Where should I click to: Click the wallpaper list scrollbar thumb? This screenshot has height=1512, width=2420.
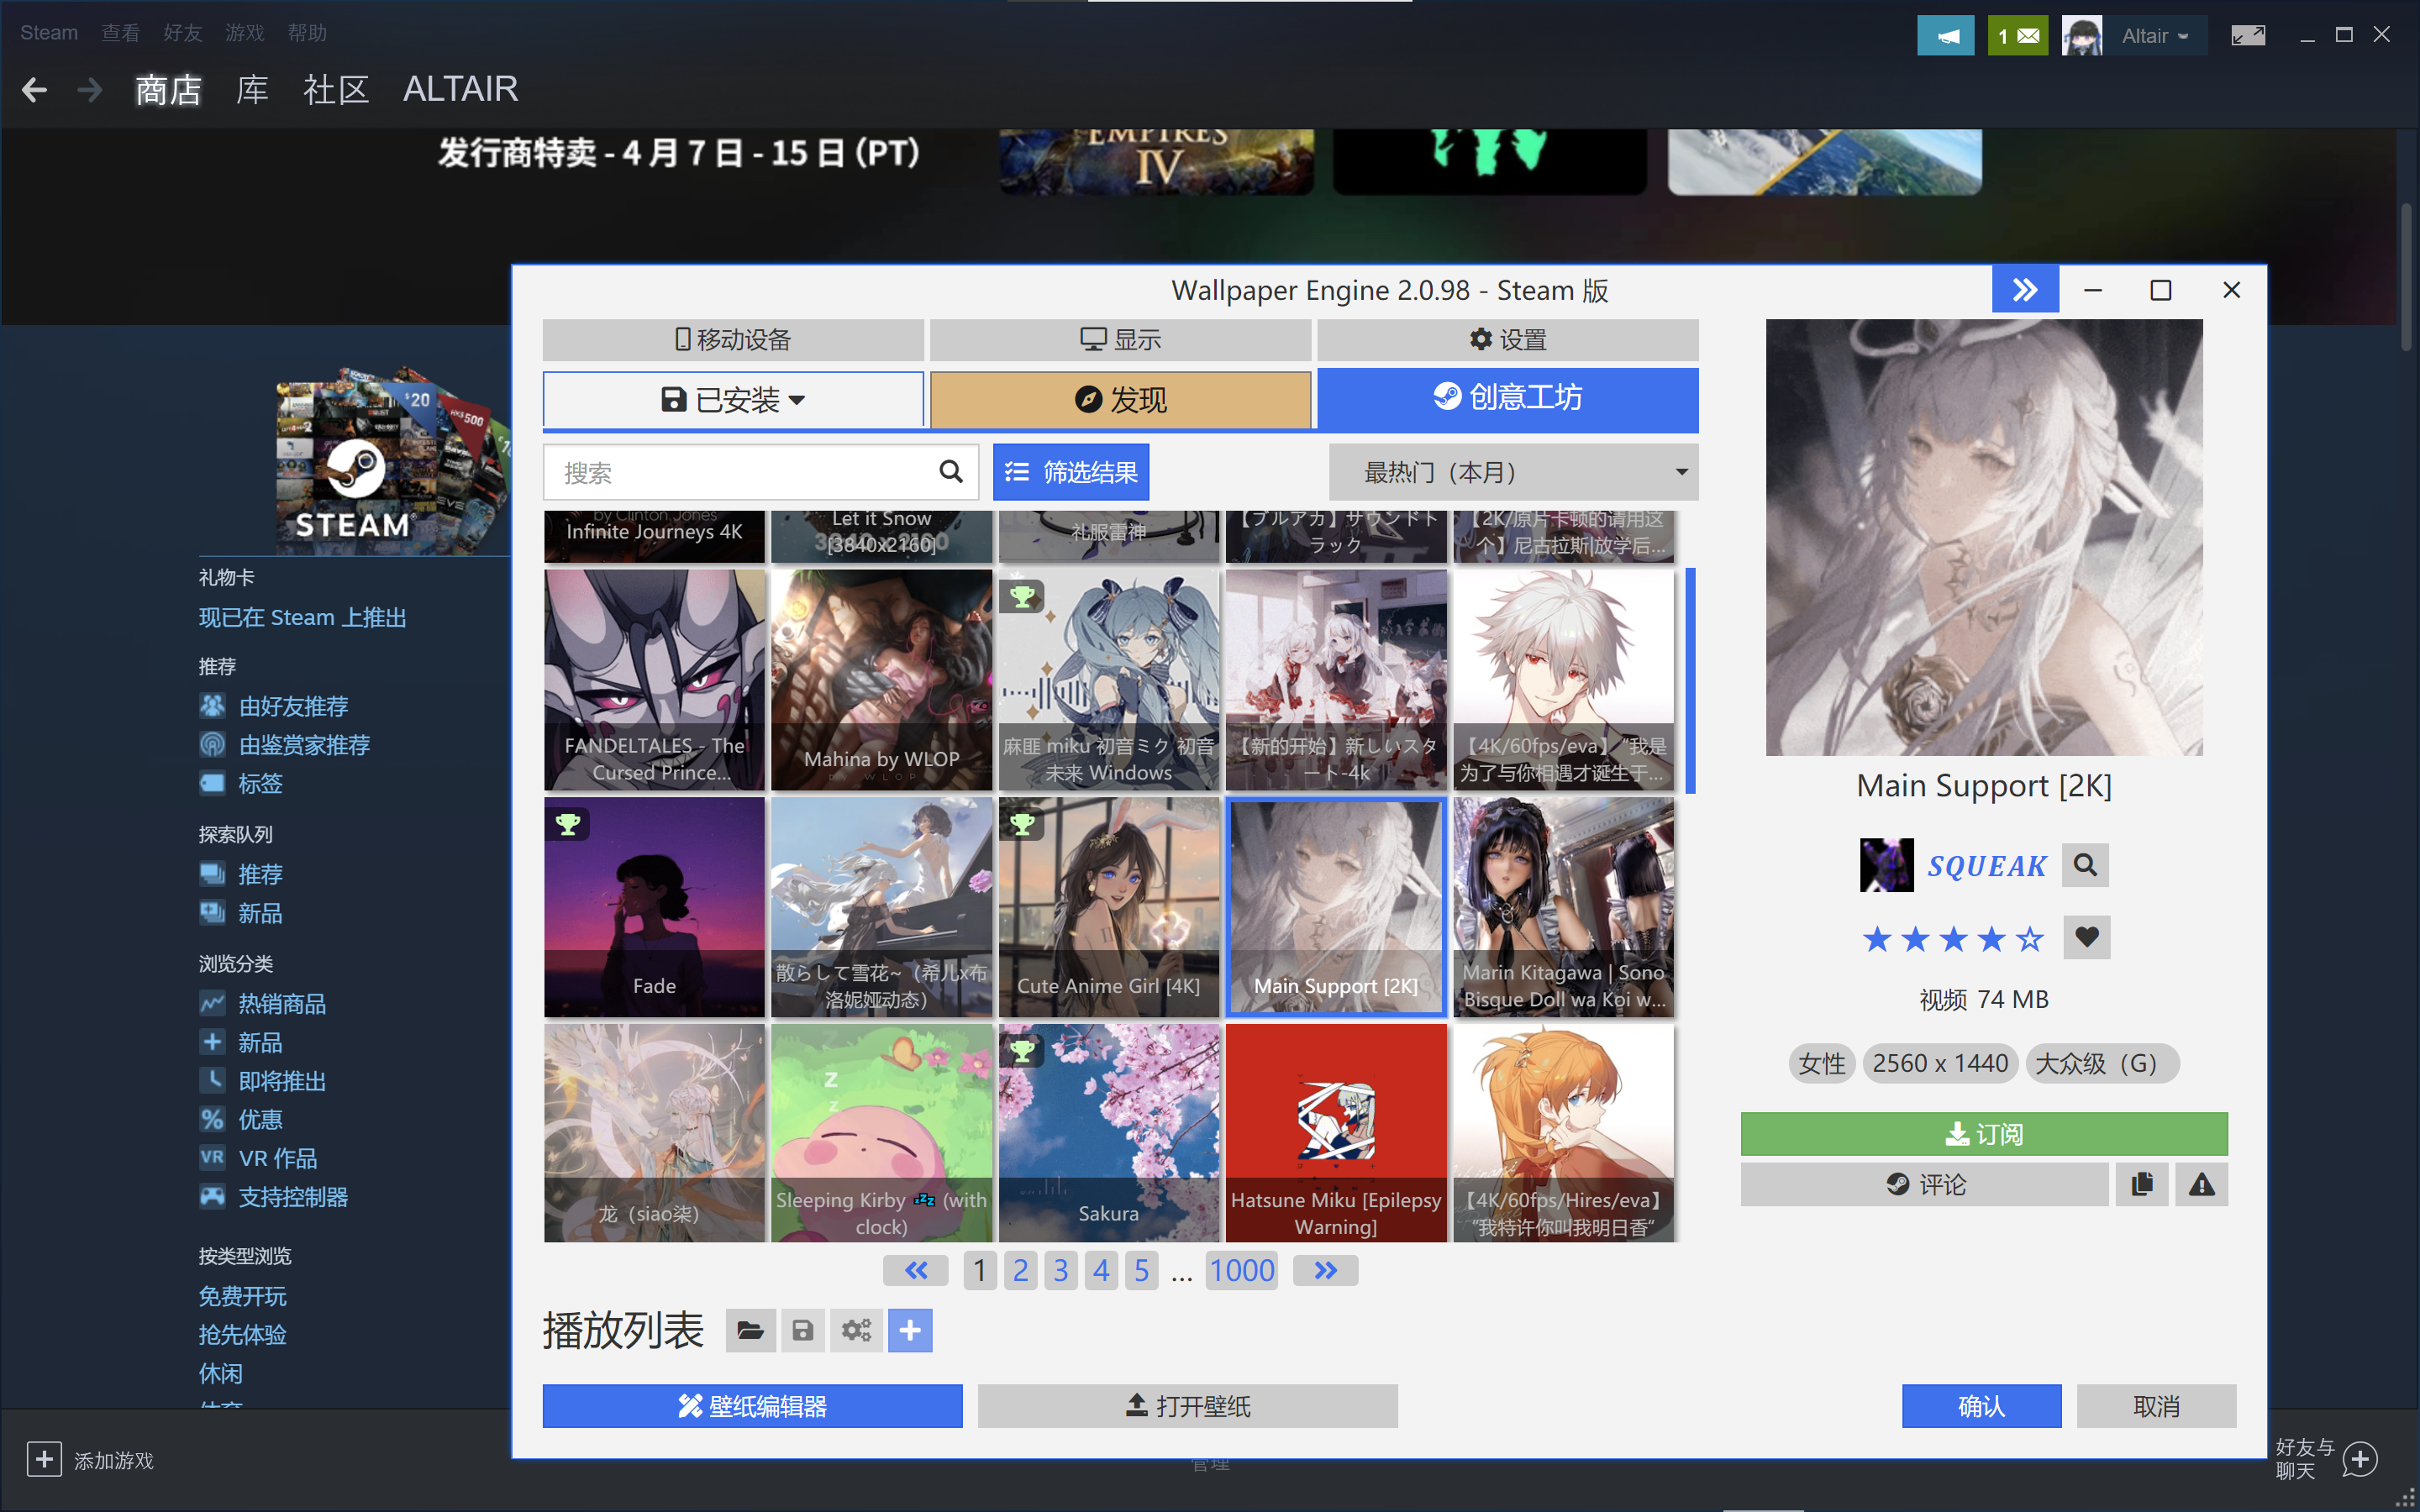tap(1690, 680)
